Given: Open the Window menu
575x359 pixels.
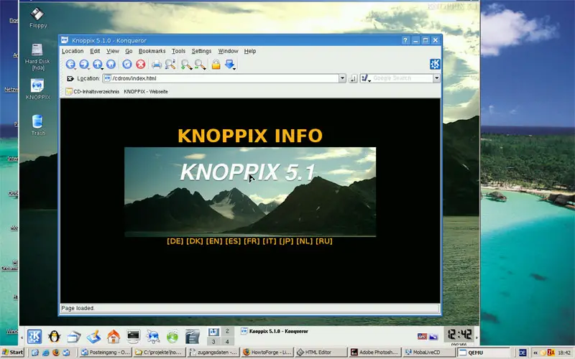Looking at the screenshot, I should (x=228, y=51).
